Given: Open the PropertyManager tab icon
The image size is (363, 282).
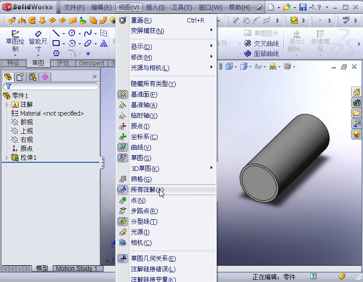Looking at the screenshot, I should pyautogui.click(x=20, y=77).
